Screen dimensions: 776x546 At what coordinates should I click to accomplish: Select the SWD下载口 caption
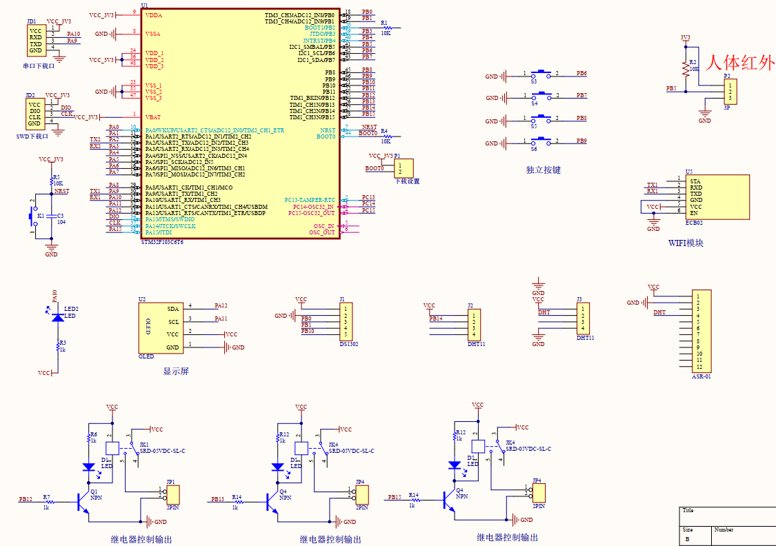32,136
